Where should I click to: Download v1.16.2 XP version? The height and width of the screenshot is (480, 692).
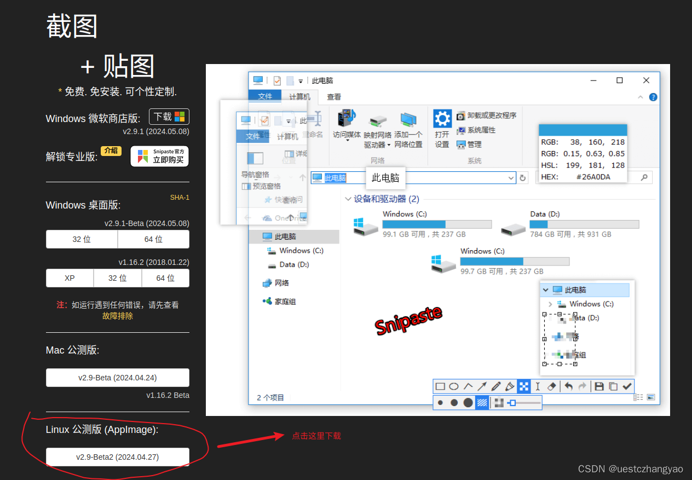pyautogui.click(x=70, y=278)
